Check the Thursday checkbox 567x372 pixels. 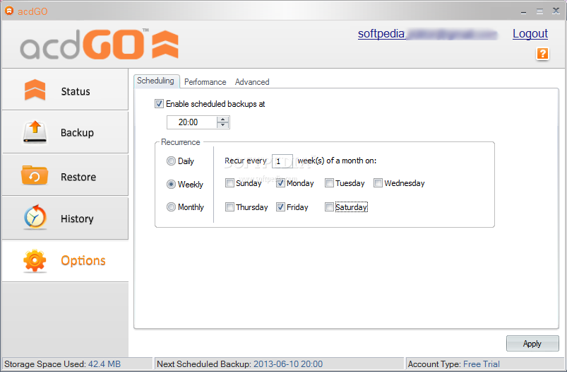[229, 207]
